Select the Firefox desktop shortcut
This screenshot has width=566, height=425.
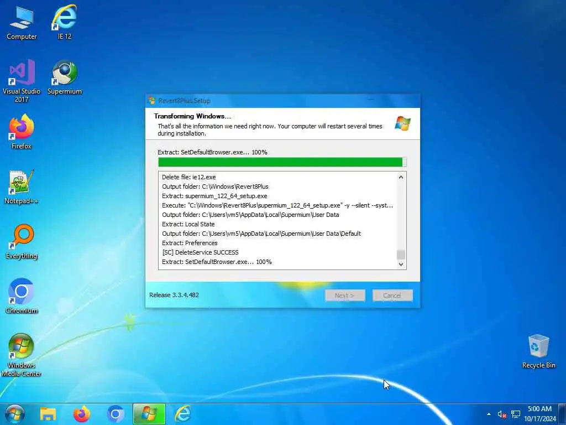tap(22, 132)
